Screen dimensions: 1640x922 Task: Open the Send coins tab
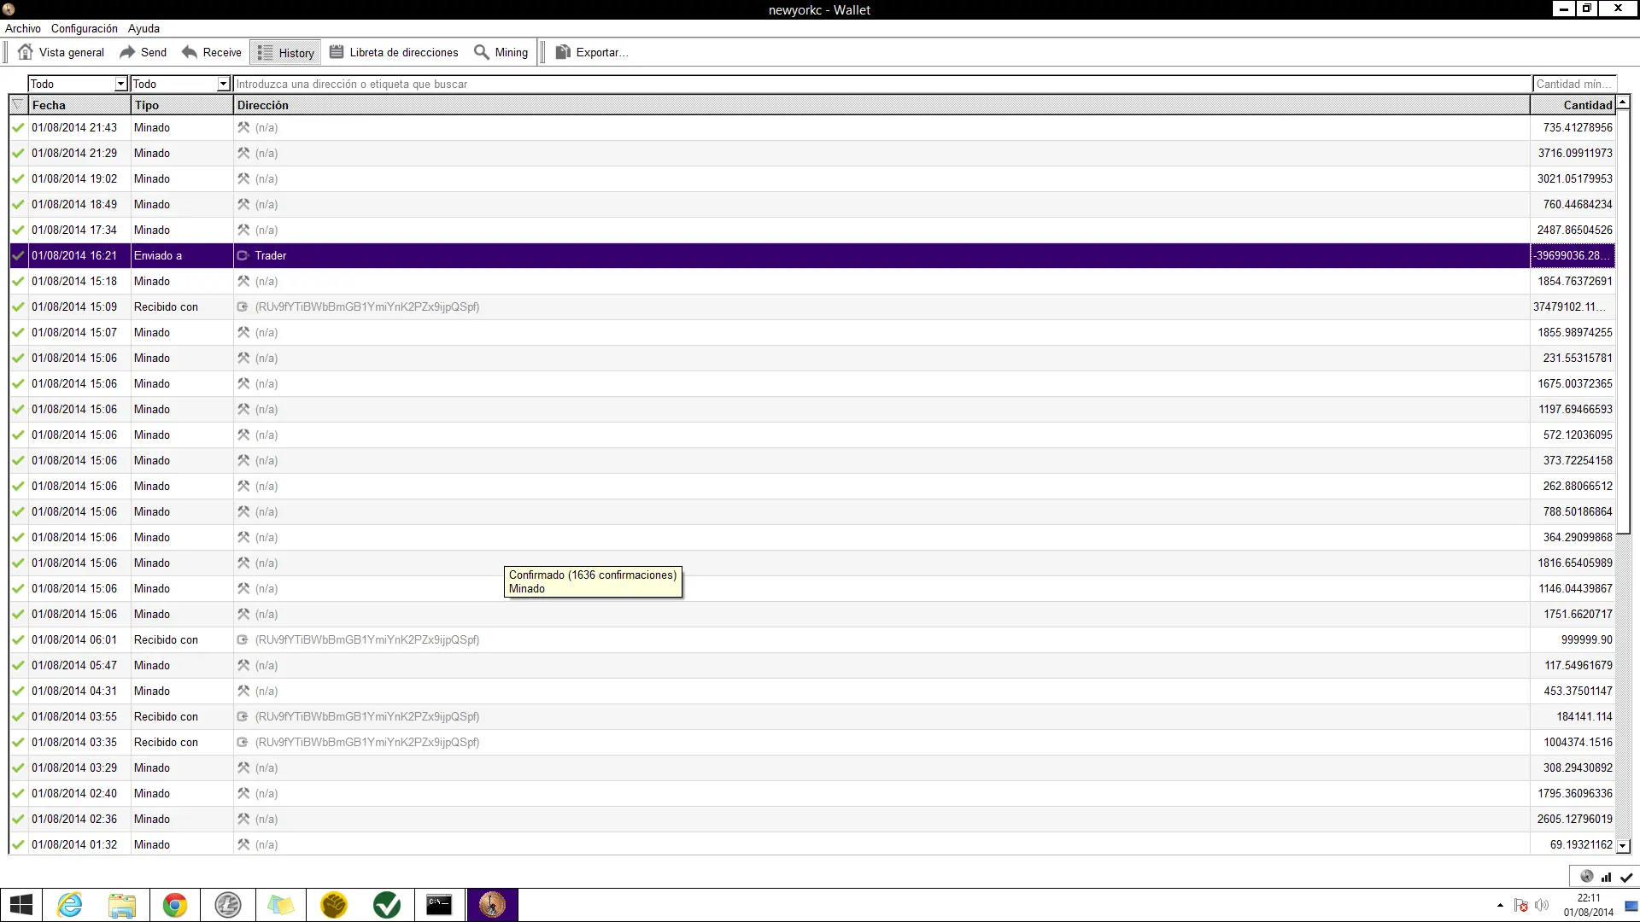[143, 52]
